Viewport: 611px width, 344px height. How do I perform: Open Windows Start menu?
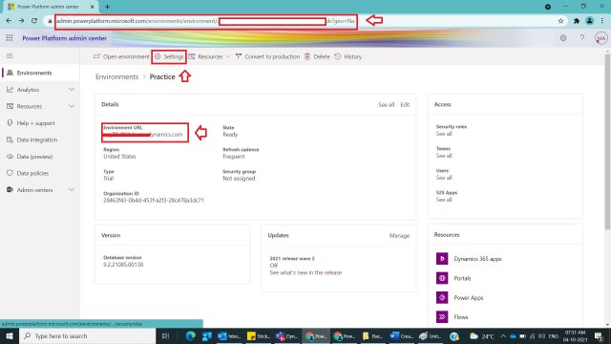click(x=10, y=335)
